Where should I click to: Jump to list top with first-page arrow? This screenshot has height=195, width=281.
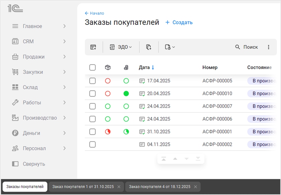point(164,159)
